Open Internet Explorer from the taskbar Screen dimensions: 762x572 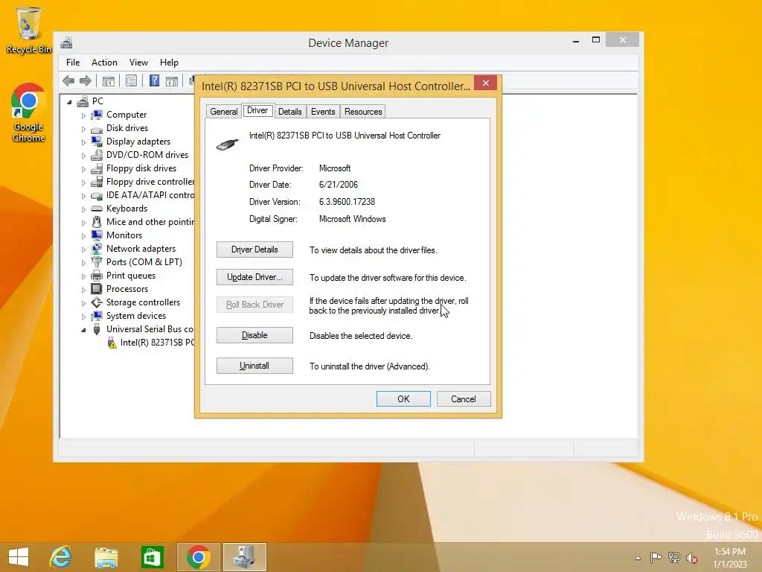pos(61,557)
